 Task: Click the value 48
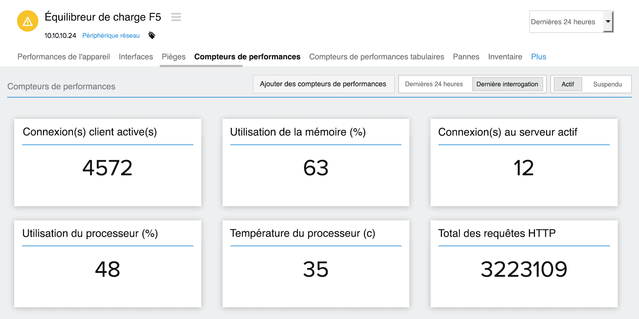(x=108, y=269)
